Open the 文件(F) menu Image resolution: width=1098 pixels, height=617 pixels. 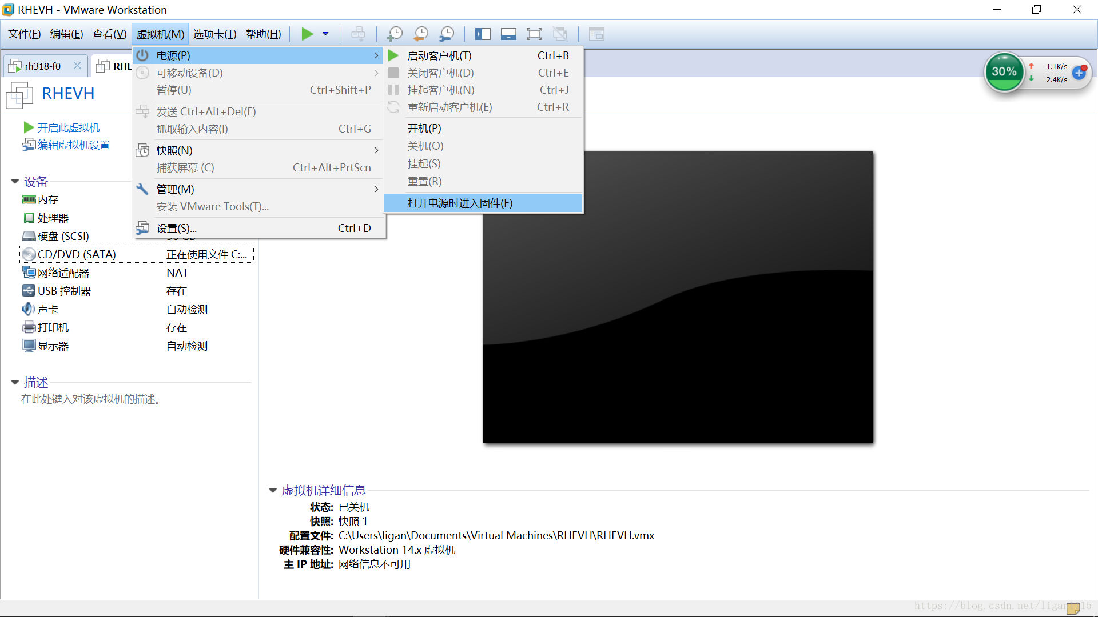(25, 34)
